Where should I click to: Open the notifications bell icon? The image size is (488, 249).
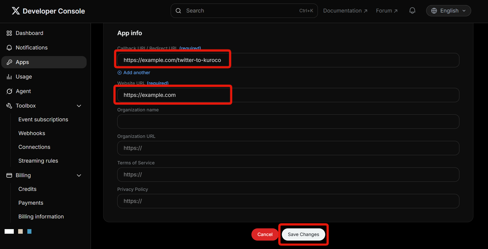pos(412,11)
